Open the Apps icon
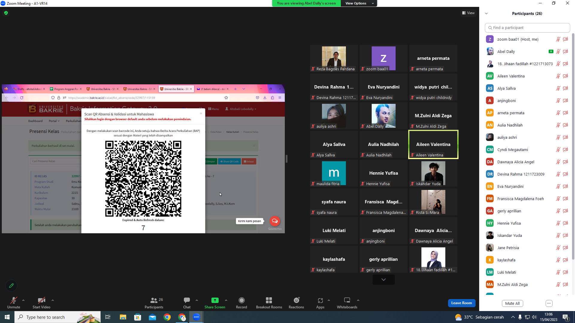Image resolution: width=575 pixels, height=323 pixels. tap(320, 300)
